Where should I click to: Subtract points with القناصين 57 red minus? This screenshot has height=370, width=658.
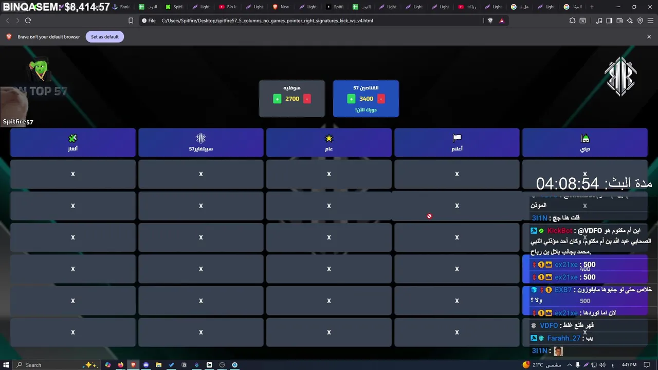click(x=381, y=99)
